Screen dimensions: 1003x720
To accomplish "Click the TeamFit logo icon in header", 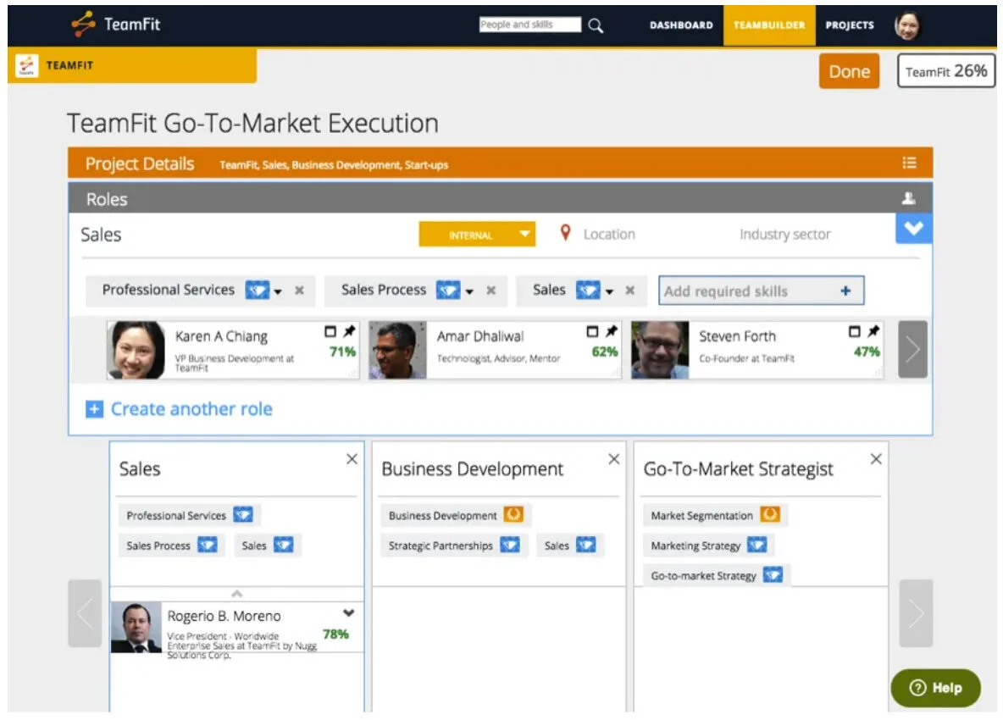I will (x=83, y=25).
